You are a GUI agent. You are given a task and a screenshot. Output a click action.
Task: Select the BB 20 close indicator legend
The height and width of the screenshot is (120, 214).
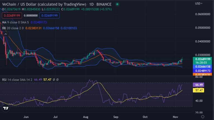tap(13, 28)
